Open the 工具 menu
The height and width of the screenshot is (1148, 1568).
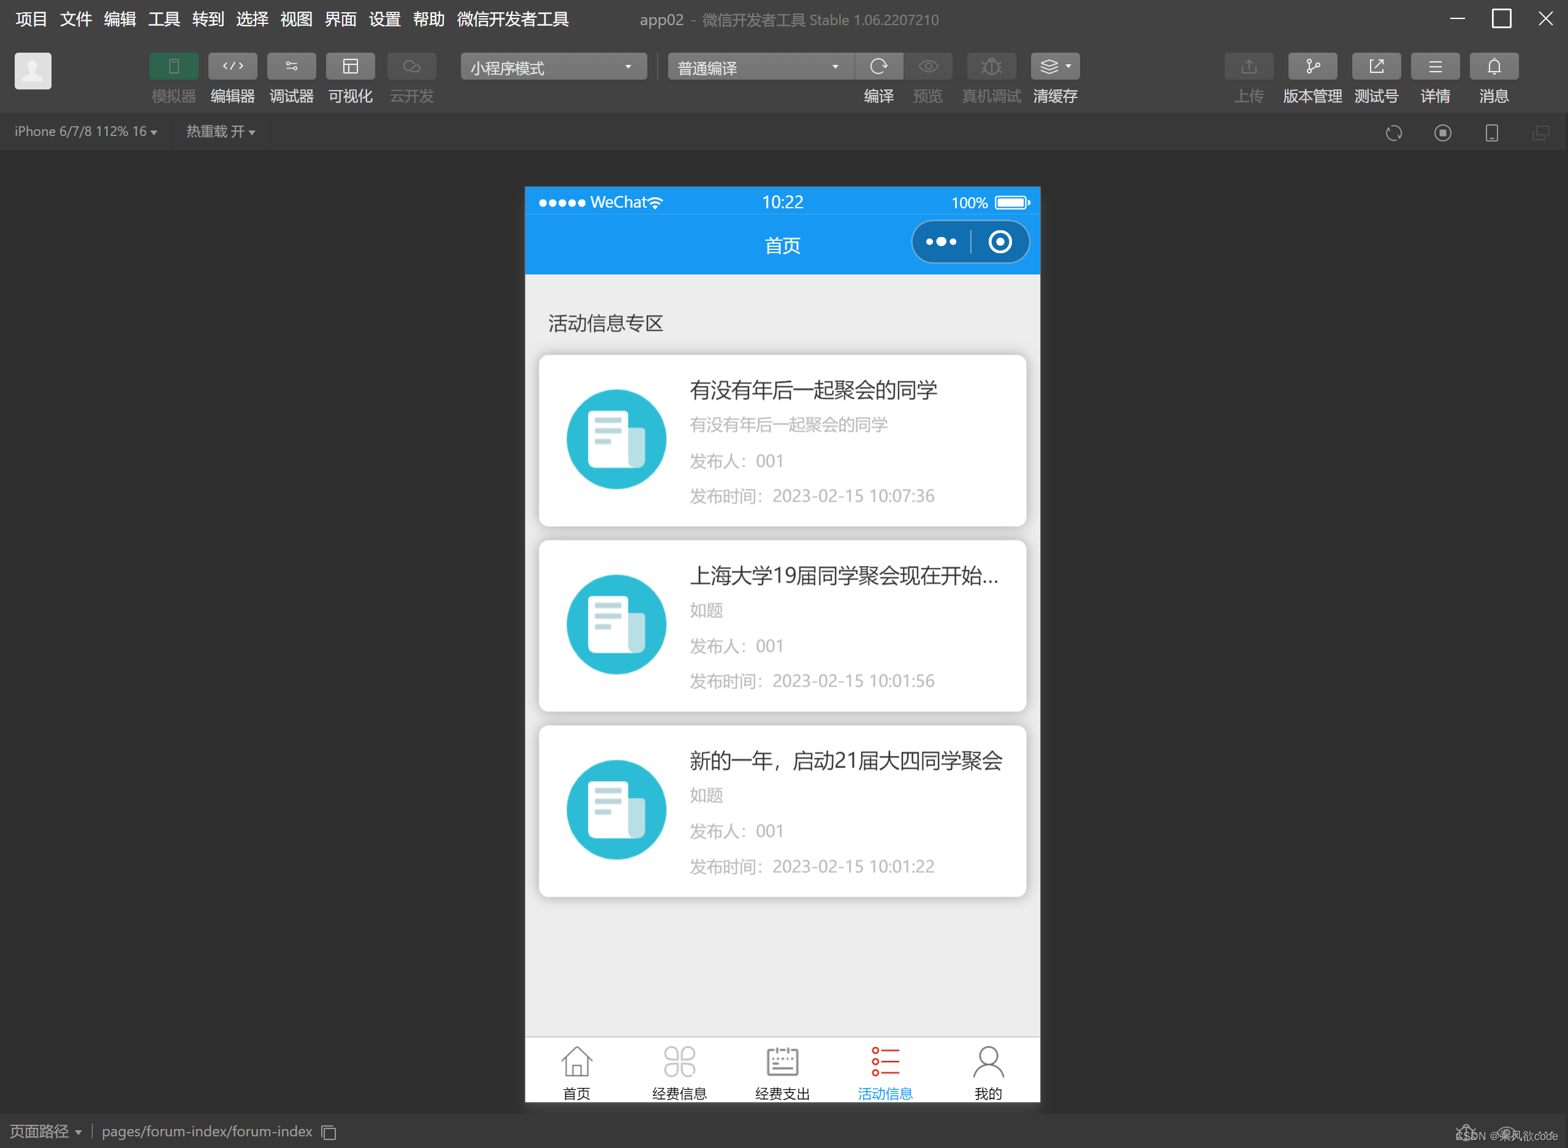[164, 20]
